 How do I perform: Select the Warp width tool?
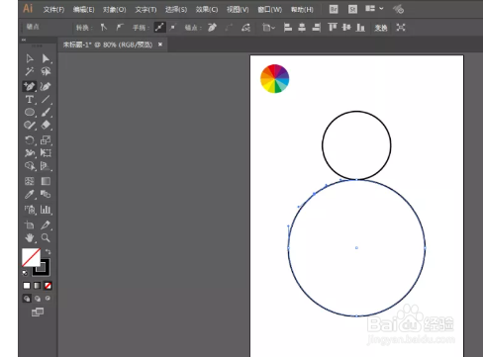[x=30, y=153]
